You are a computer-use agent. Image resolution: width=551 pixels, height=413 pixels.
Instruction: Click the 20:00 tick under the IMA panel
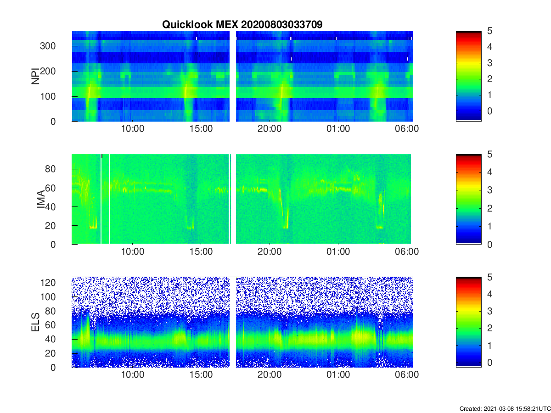[x=270, y=252]
